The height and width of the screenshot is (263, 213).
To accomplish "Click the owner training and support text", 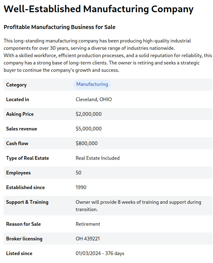I will [x=138, y=206].
